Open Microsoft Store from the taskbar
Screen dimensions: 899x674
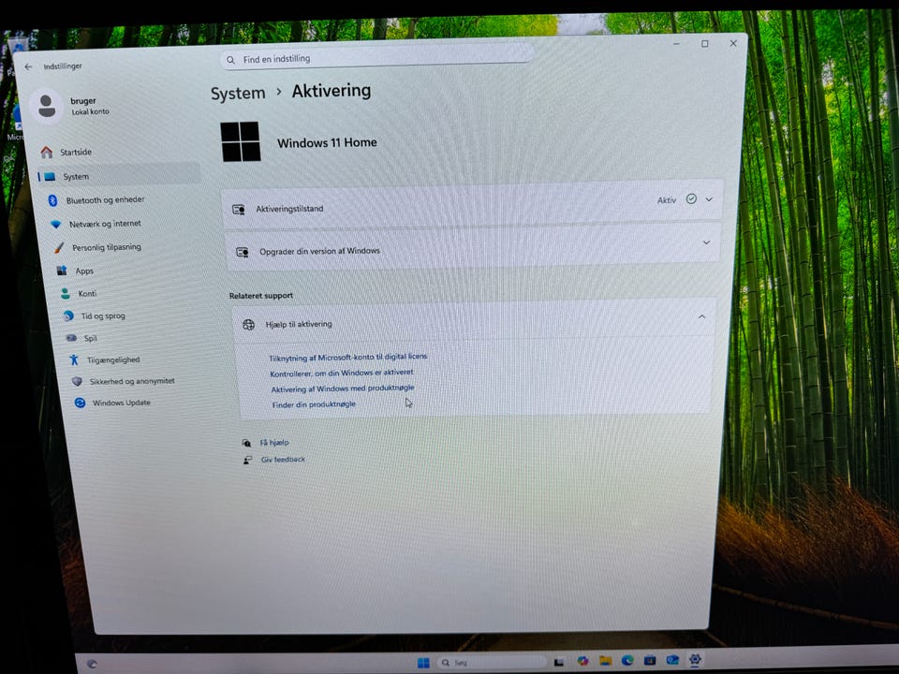tap(650, 660)
